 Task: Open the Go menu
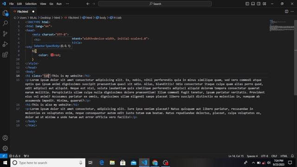tap(52, 4)
